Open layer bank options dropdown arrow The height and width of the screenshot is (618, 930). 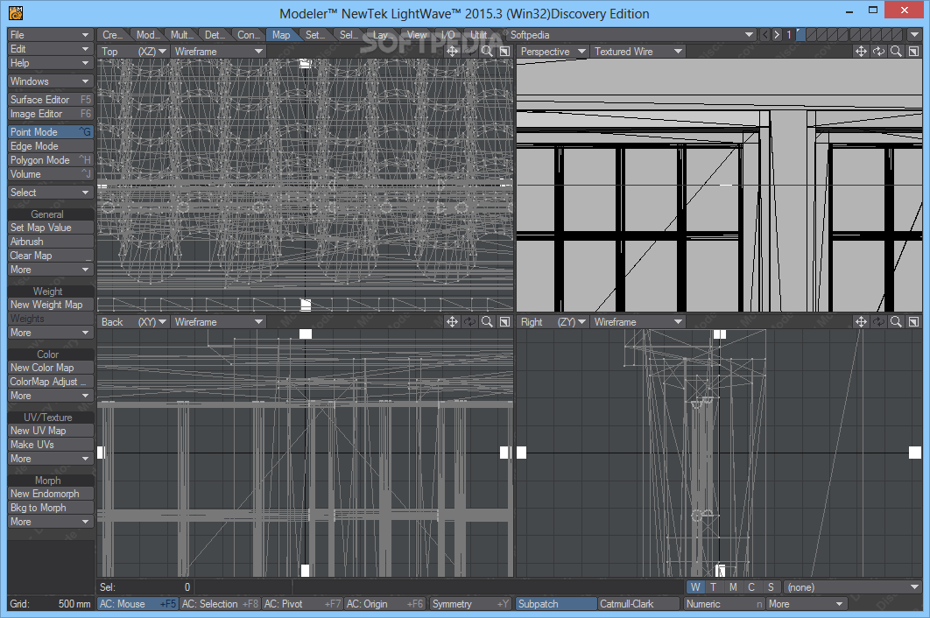tap(914, 35)
